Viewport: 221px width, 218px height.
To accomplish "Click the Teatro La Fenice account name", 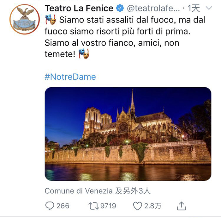I will tap(79, 8).
